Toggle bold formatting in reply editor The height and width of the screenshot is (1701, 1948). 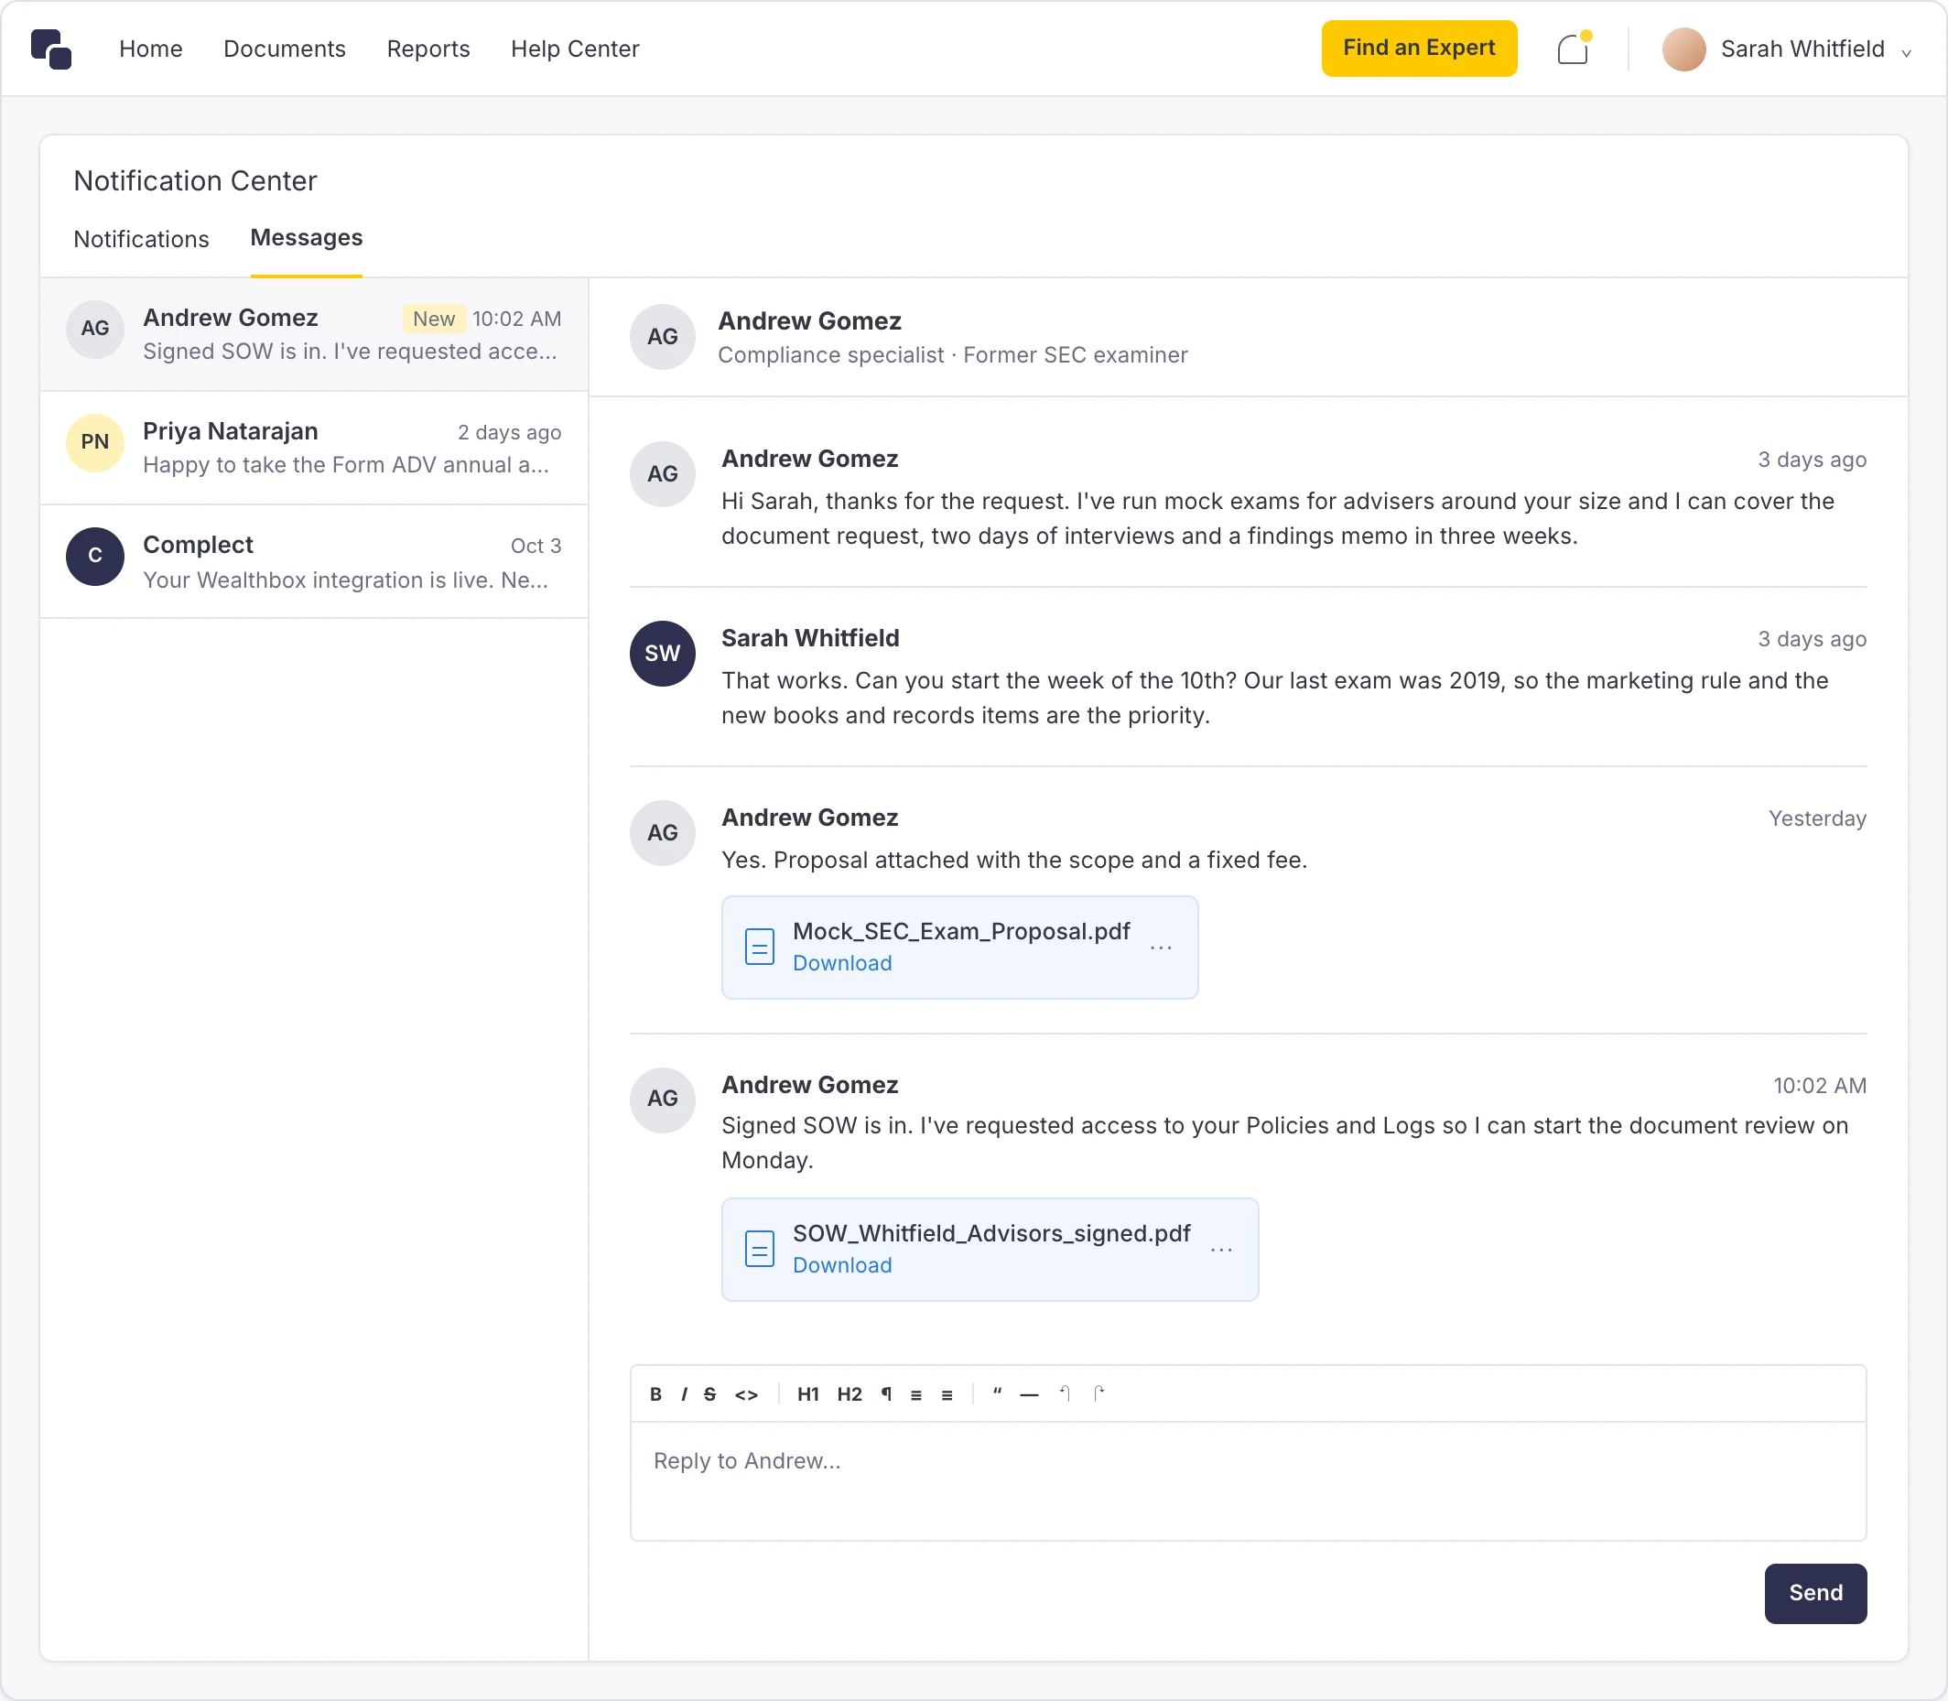click(655, 1394)
